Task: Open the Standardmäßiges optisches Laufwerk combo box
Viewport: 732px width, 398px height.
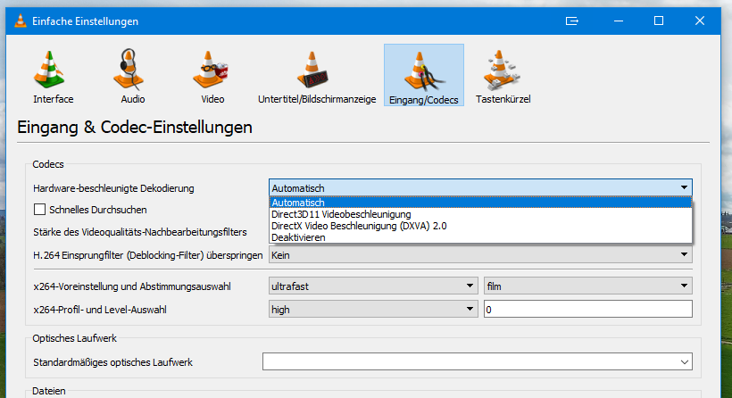Action: 477,361
